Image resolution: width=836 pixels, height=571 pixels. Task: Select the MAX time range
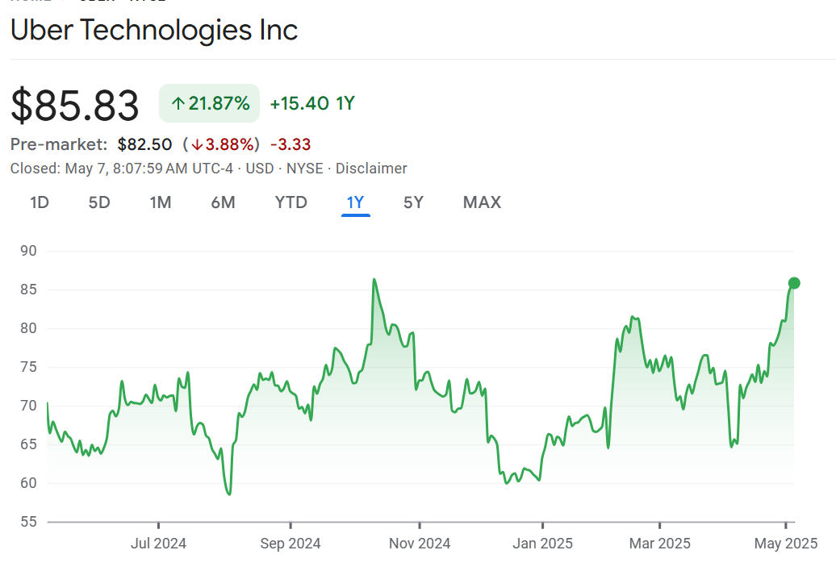[482, 202]
